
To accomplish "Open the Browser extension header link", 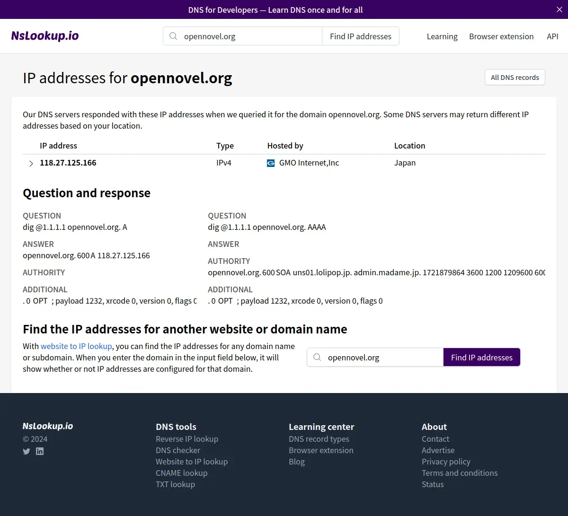I will (x=501, y=36).
